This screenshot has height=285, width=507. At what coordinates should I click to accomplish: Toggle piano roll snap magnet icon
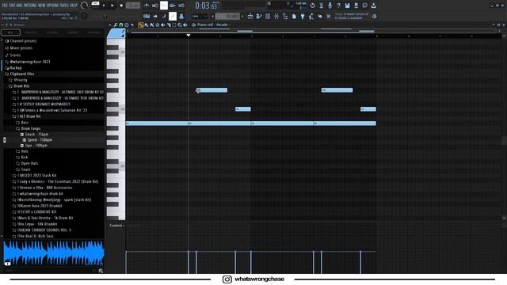point(121,25)
